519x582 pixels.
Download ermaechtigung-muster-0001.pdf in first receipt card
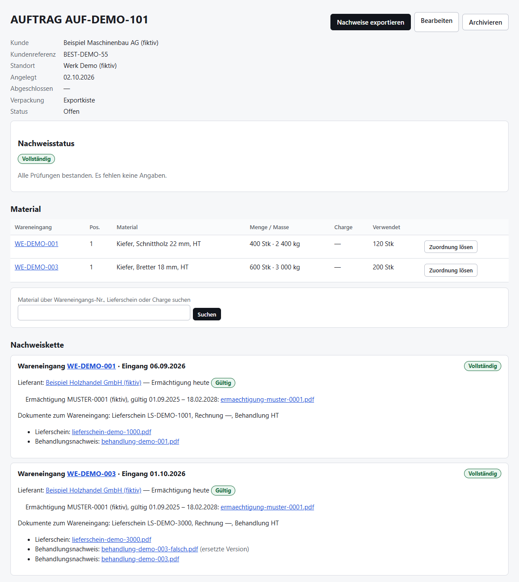267,400
